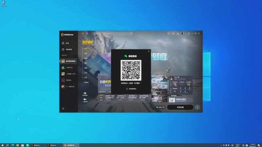Open Microsoft Store from taskbar
The height and width of the screenshot is (147, 262).
[x=23, y=145]
